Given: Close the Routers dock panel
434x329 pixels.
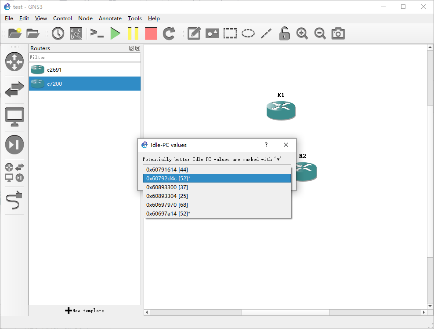Looking at the screenshot, I should [x=137, y=48].
